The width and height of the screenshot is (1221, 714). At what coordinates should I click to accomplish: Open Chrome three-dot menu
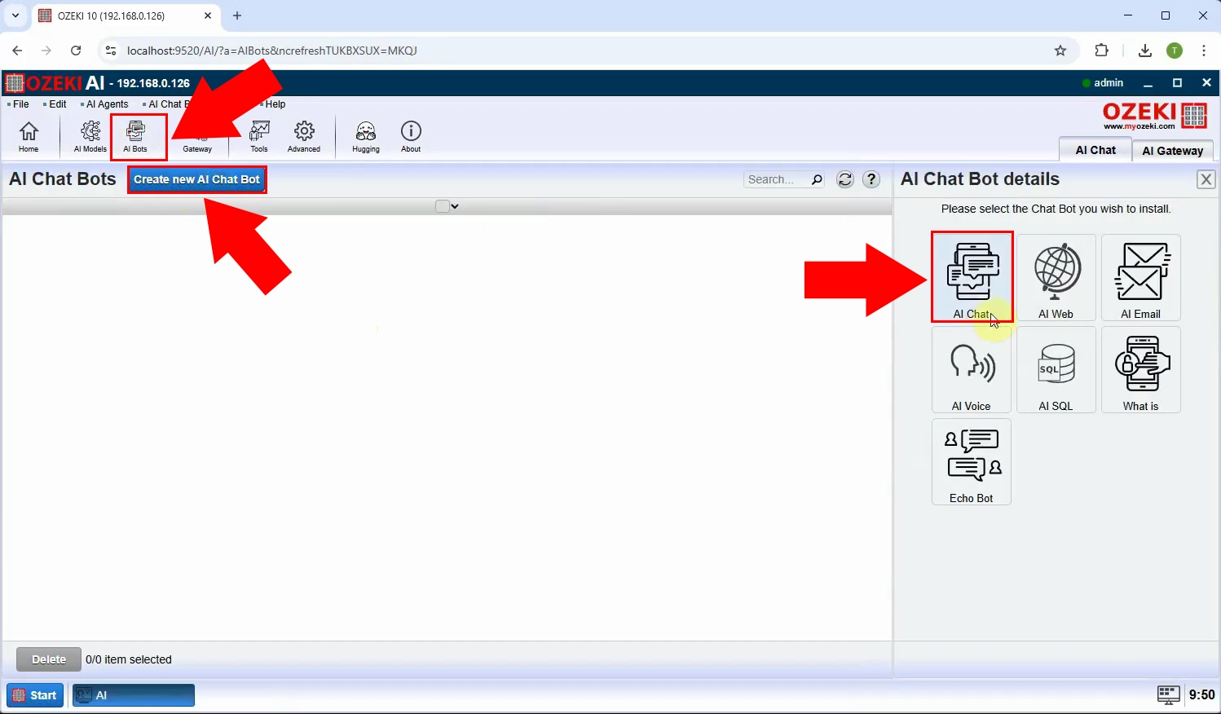pos(1204,51)
